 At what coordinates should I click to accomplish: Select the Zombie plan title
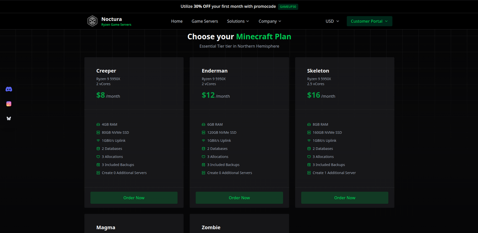tap(211, 228)
